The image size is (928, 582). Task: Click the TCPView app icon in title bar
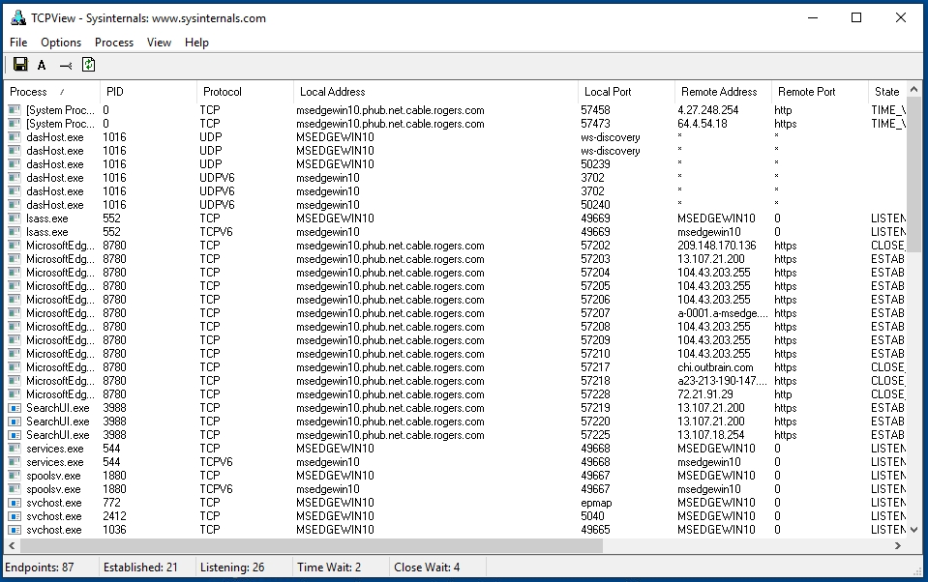(17, 17)
